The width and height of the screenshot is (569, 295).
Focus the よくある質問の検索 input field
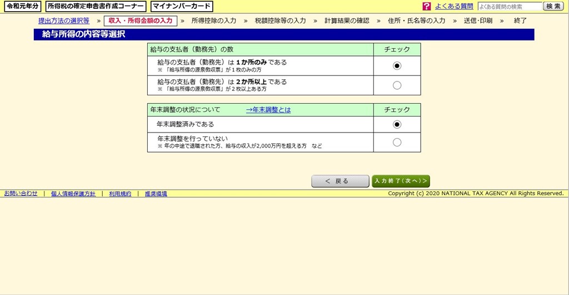(x=510, y=7)
